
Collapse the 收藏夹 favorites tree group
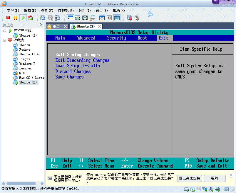(x=5, y=40)
